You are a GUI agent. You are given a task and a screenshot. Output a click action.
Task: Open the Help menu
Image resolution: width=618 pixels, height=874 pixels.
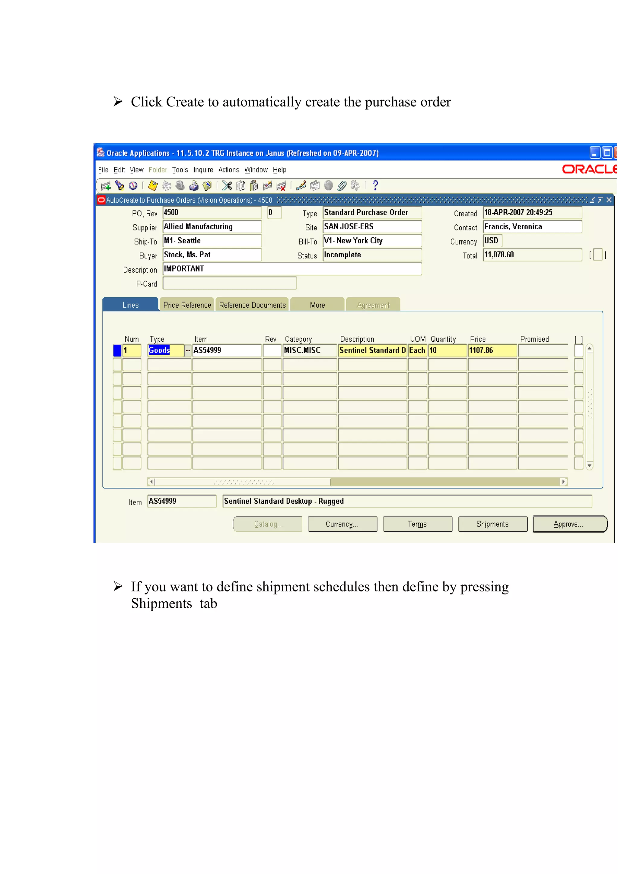(279, 170)
